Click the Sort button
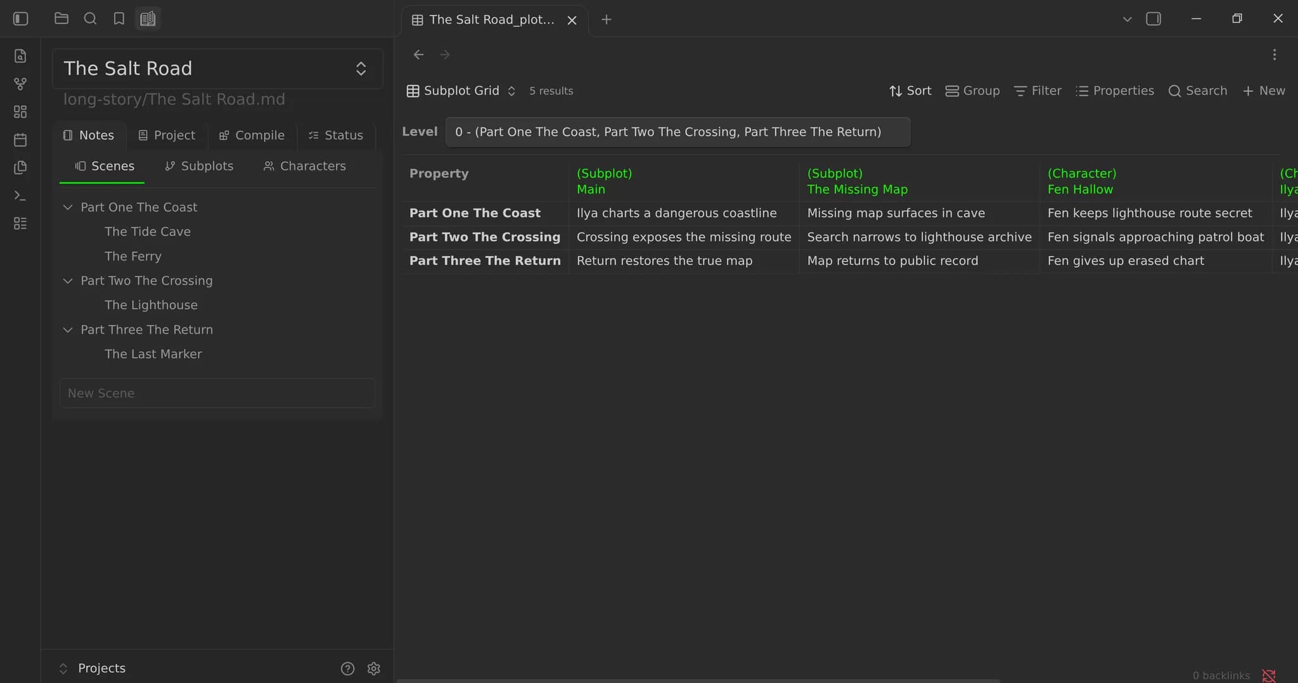1298x683 pixels. [910, 91]
